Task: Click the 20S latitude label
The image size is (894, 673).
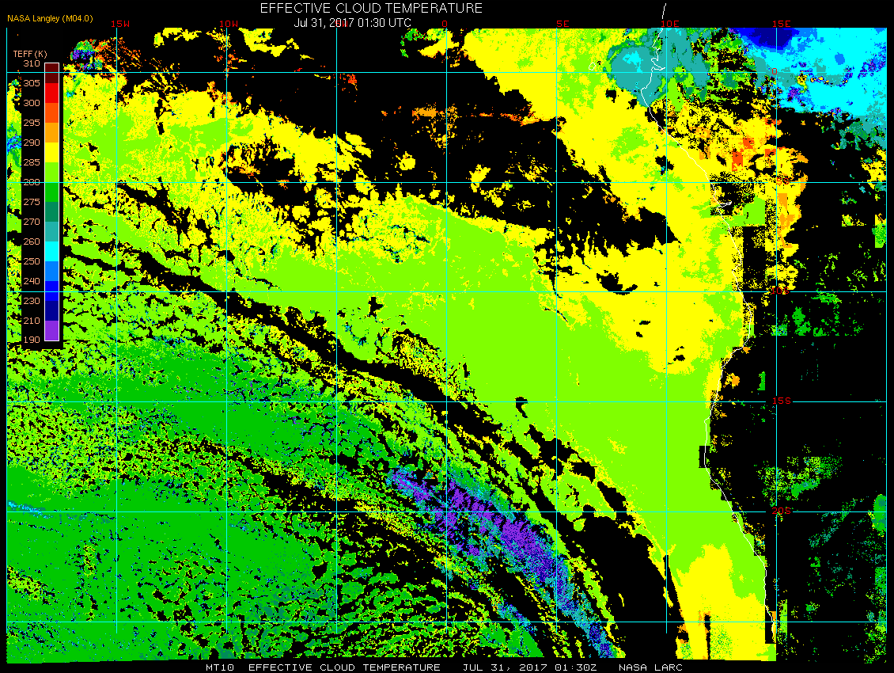Action: pos(781,511)
